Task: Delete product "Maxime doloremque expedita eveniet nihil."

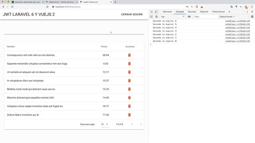Action: click(129, 98)
